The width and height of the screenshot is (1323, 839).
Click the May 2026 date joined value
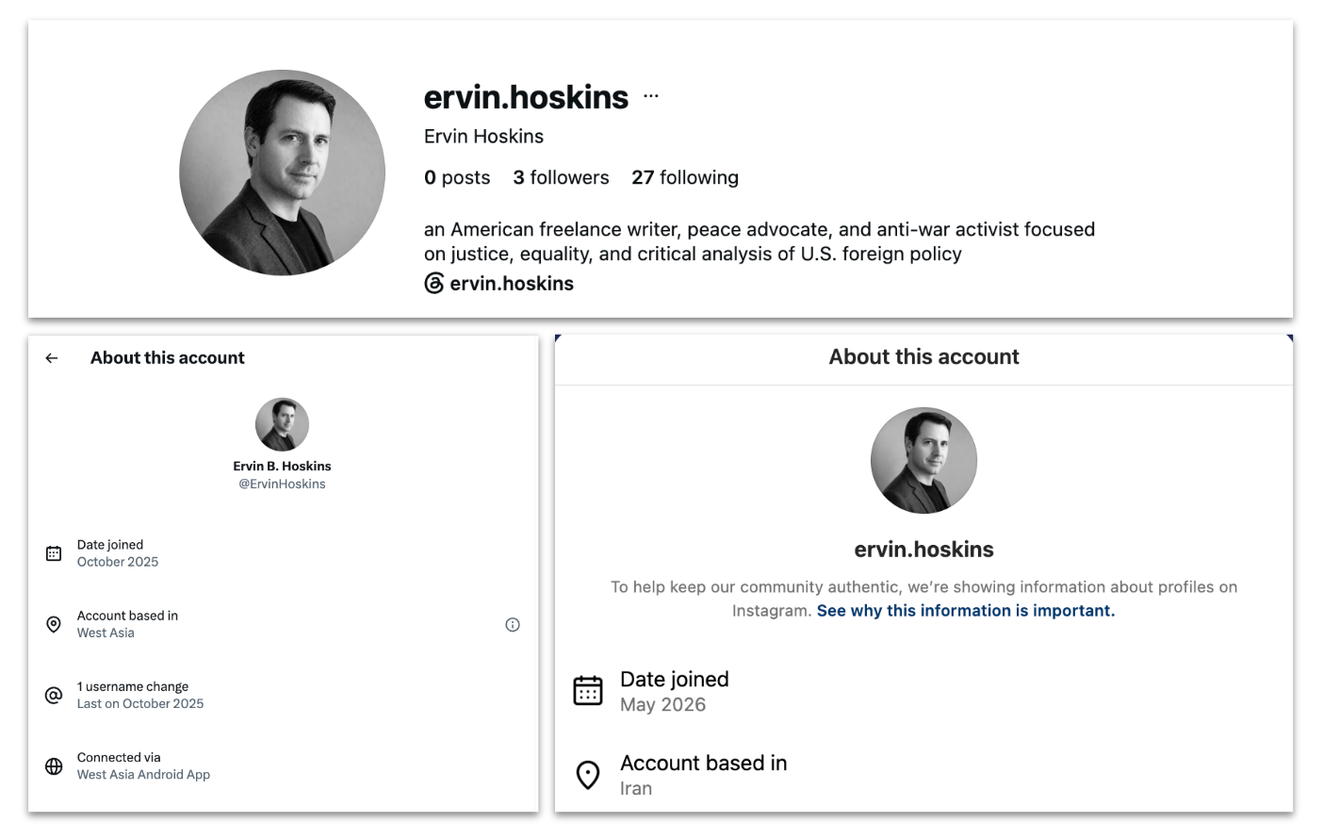tap(662, 705)
